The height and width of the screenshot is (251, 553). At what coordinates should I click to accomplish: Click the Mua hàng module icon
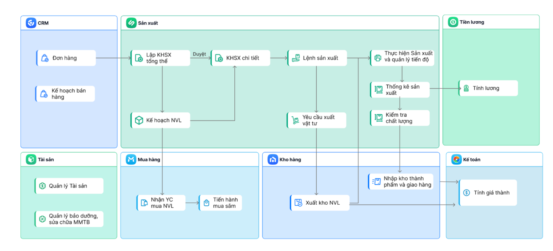coord(131,159)
